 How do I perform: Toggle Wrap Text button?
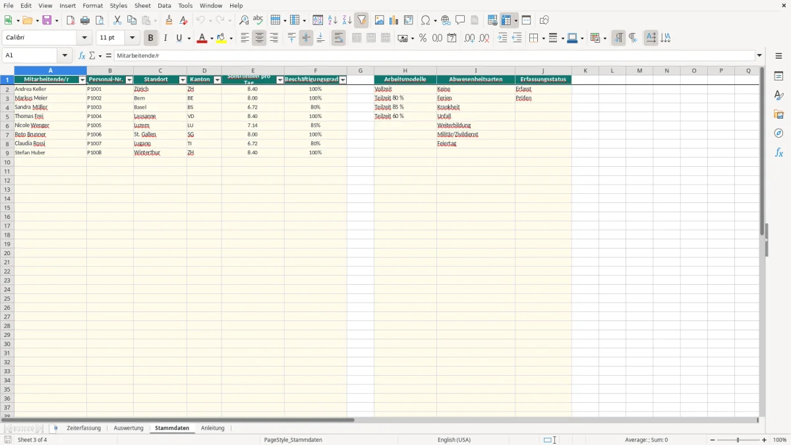339,38
